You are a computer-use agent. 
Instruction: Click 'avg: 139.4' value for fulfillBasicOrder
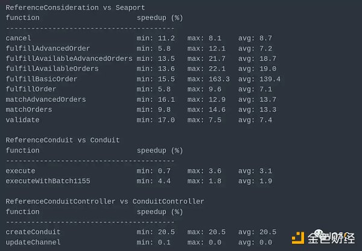tap(259, 79)
